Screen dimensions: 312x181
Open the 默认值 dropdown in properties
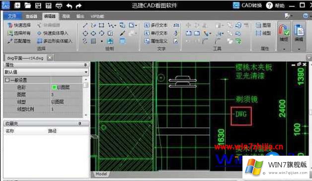click(x=46, y=72)
